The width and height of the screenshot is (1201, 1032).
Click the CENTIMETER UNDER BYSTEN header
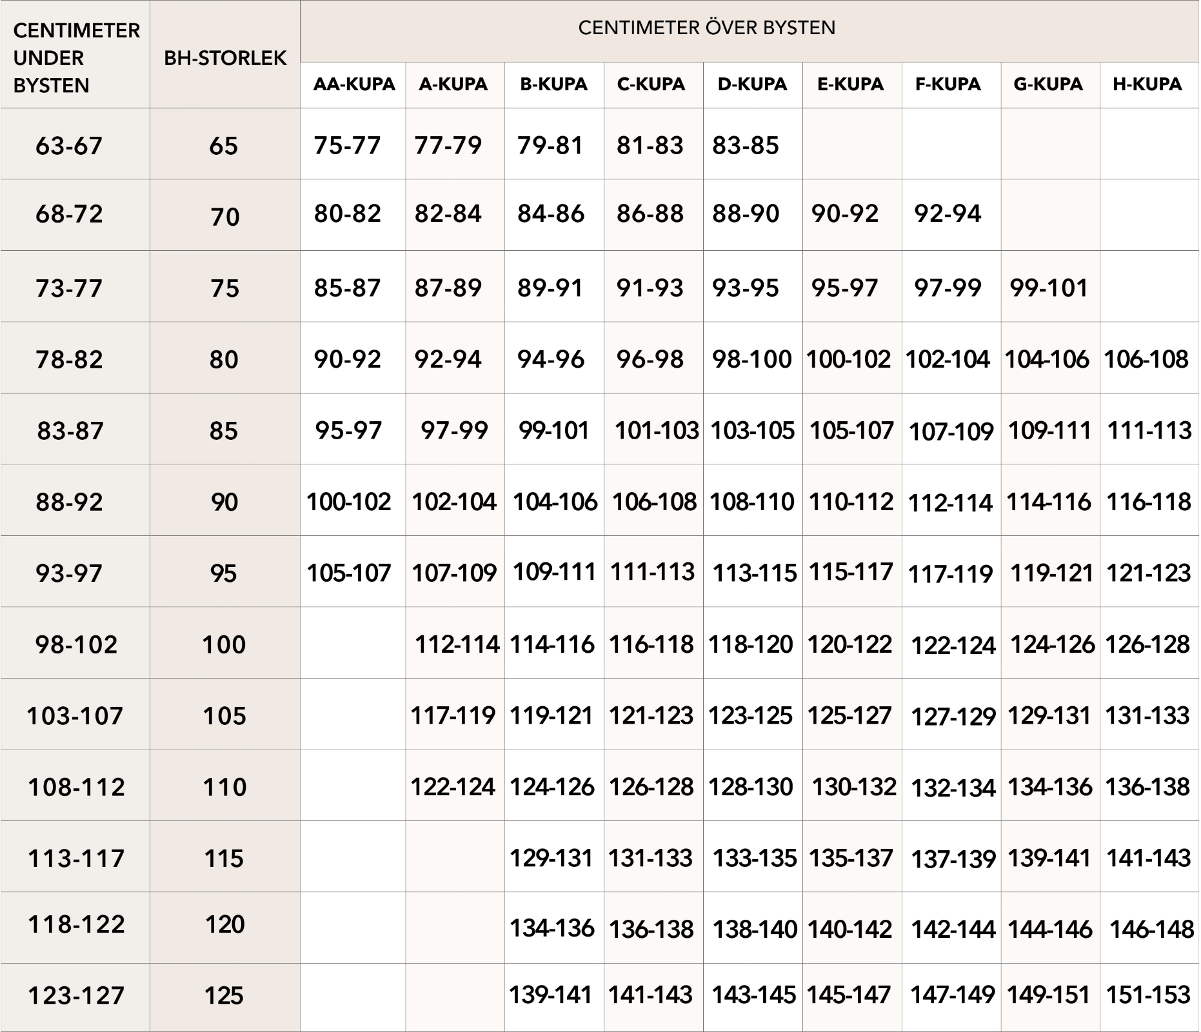tap(75, 58)
